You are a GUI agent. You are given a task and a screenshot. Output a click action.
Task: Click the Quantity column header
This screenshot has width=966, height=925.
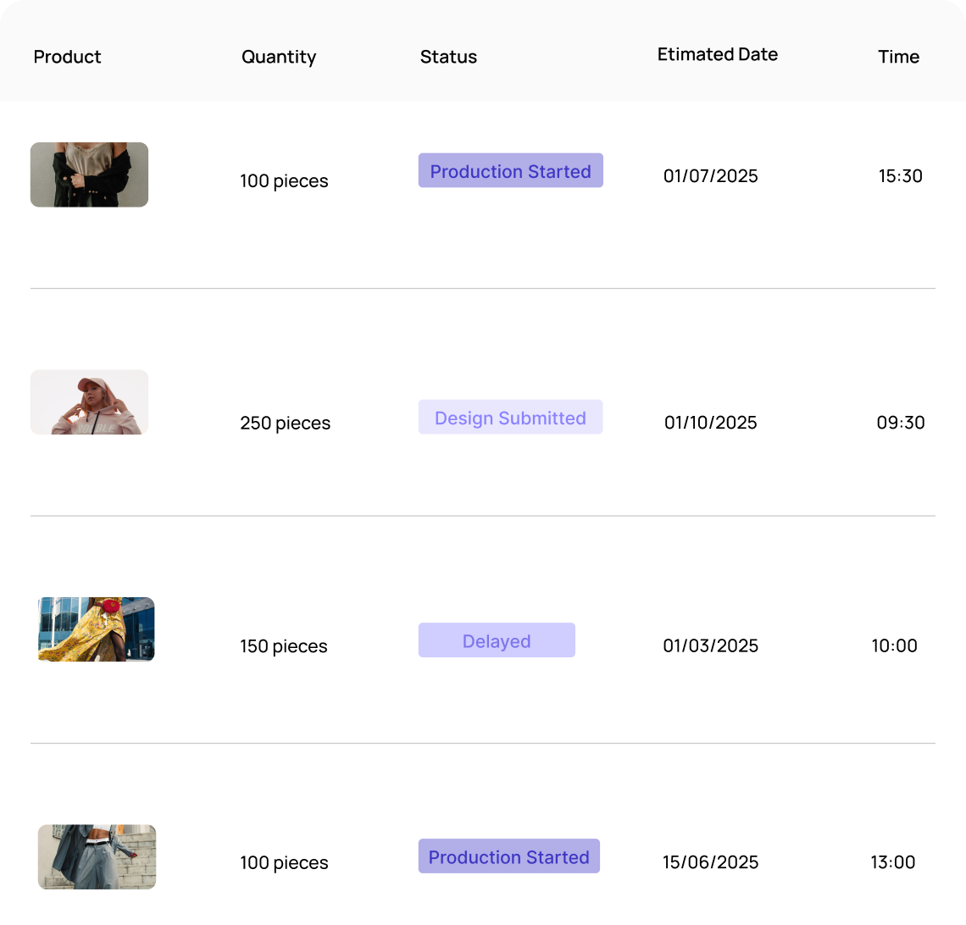point(279,57)
